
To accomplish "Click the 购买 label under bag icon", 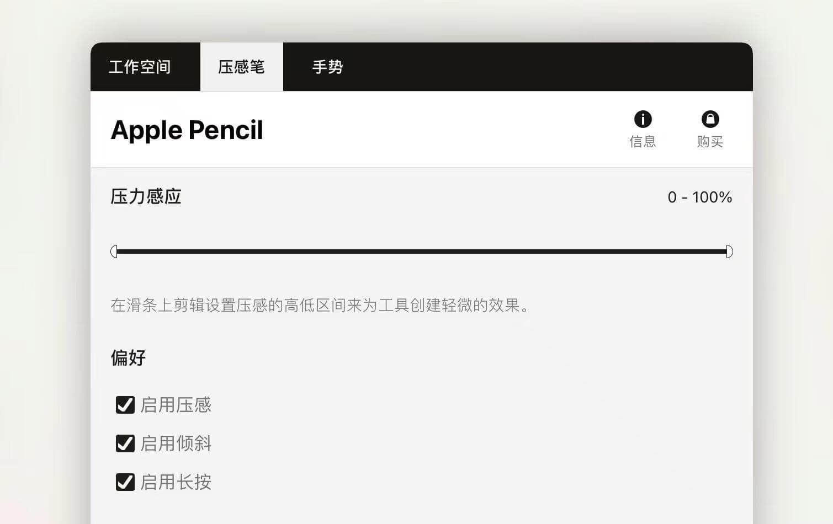I will tap(710, 142).
